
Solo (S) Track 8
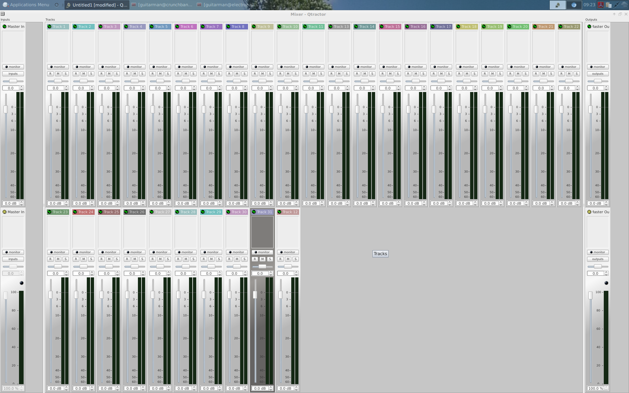click(x=244, y=74)
